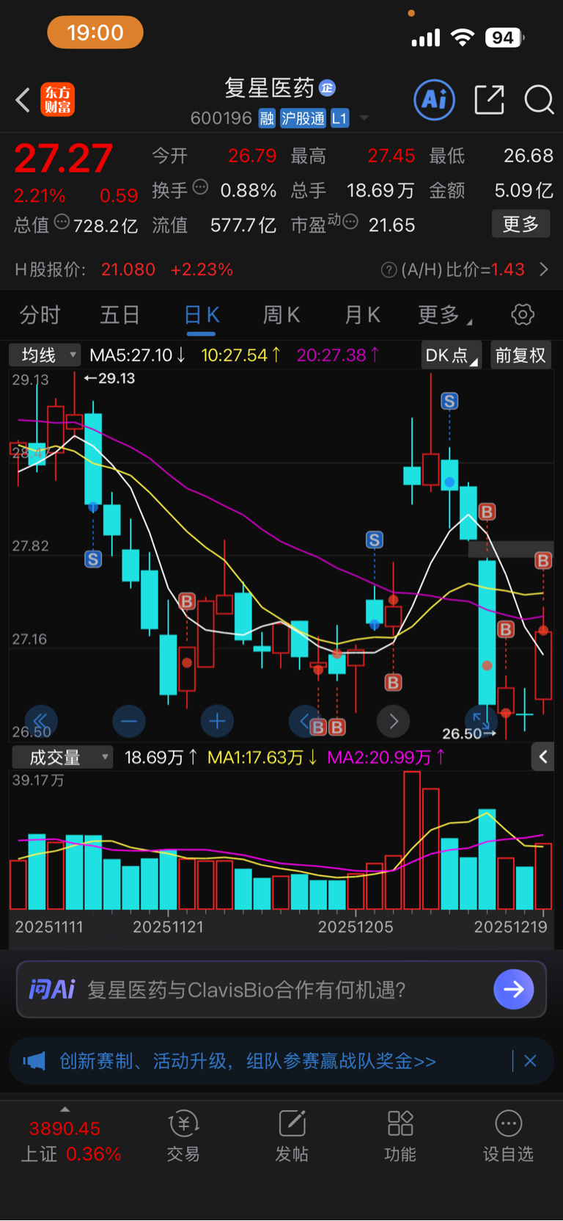Tap the 总值 info icon
Viewport: 563px width, 1221px height.
(x=62, y=222)
